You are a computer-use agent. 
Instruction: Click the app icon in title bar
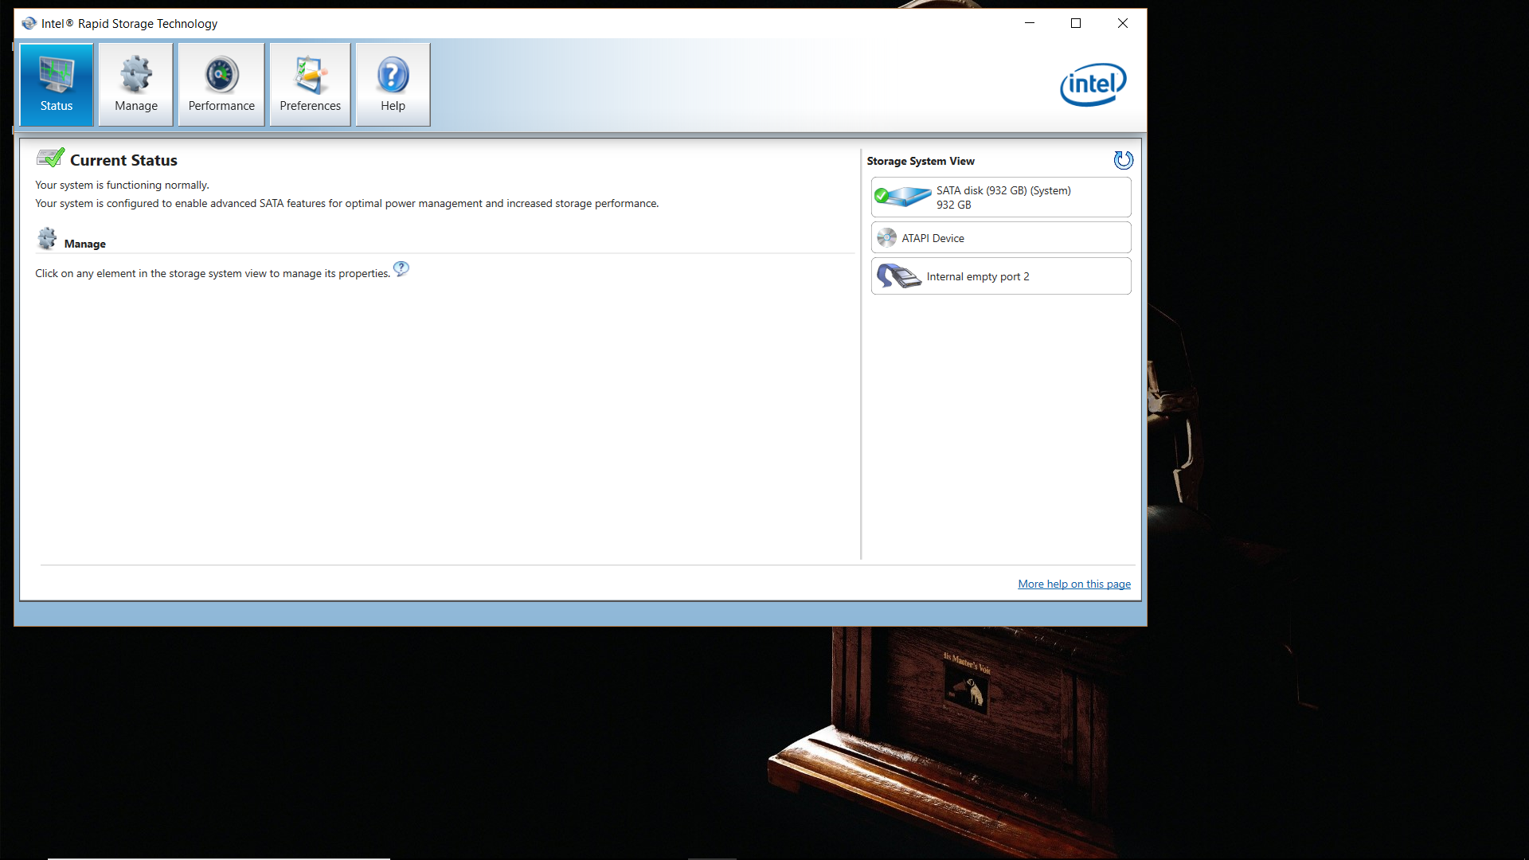[x=29, y=23]
